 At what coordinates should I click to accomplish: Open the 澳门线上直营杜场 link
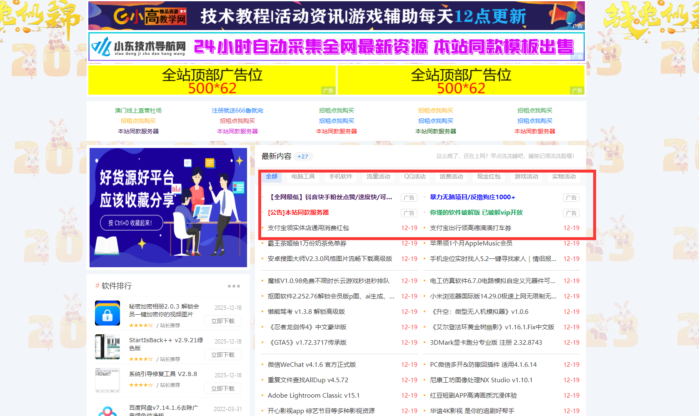pos(138,110)
